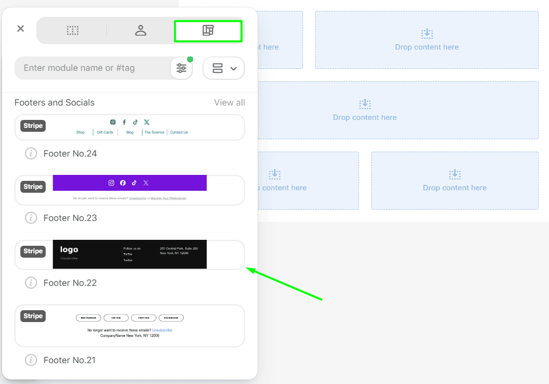This screenshot has width=549, height=384.
Task: Open the user modules tab
Action: 140,31
